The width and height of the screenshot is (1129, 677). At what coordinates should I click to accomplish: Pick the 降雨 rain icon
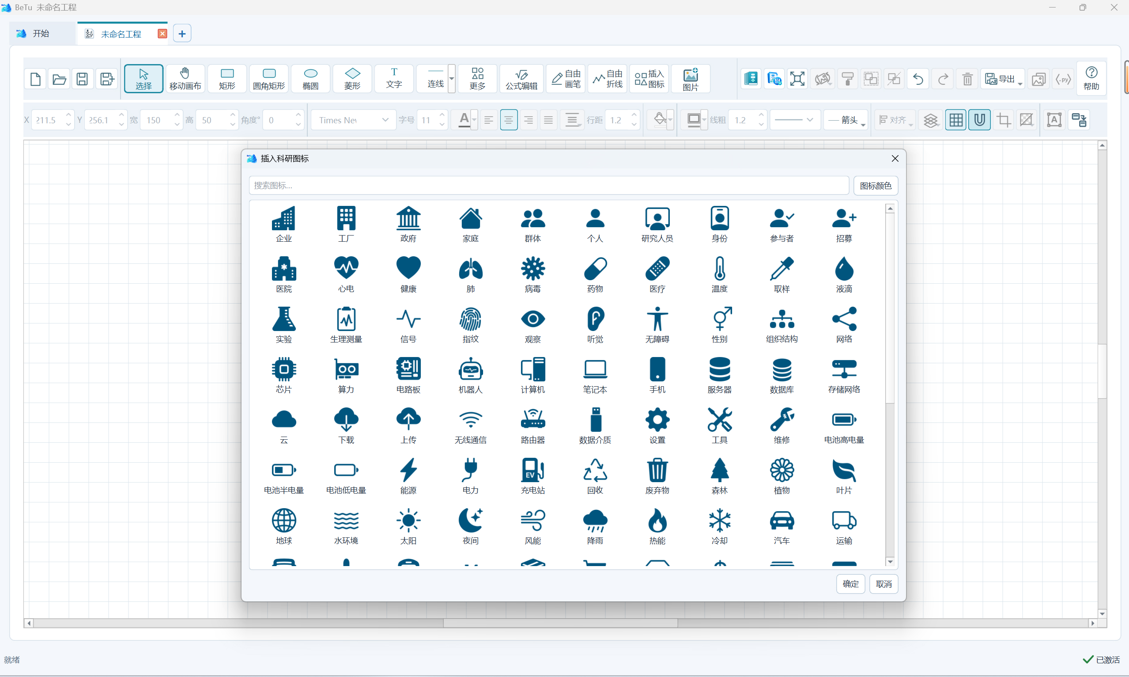coord(595,526)
